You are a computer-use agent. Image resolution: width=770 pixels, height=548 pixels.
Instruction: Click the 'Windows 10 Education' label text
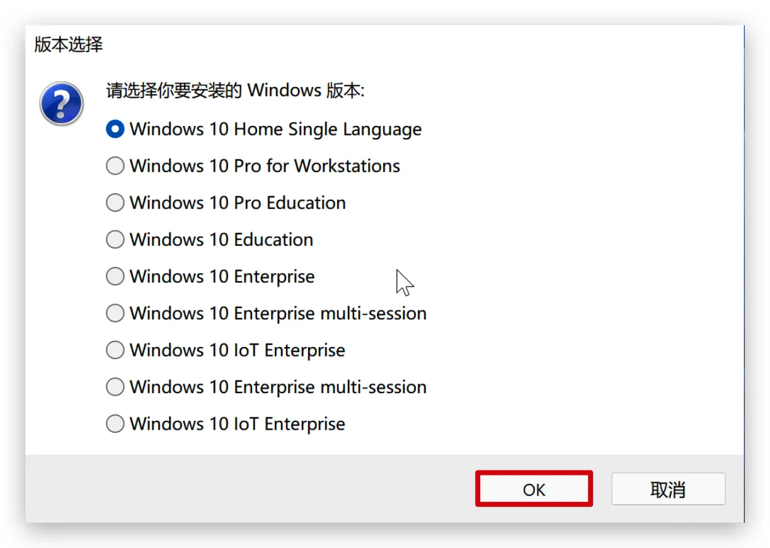pyautogui.click(x=221, y=239)
